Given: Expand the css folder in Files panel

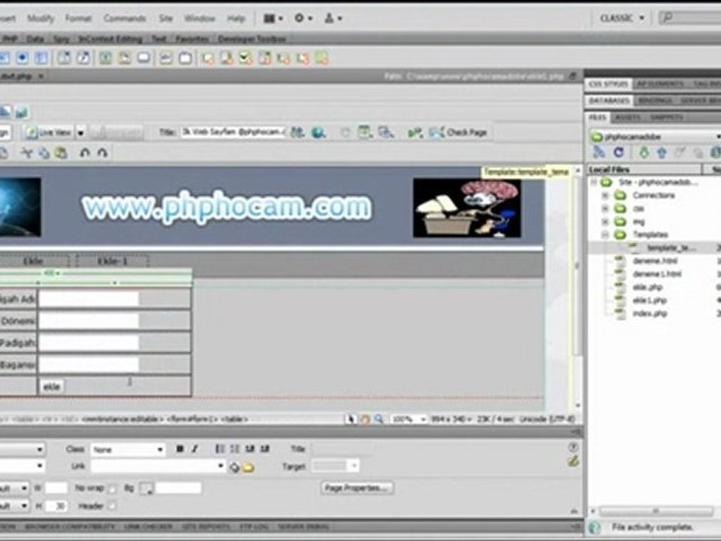Looking at the screenshot, I should 605,208.
